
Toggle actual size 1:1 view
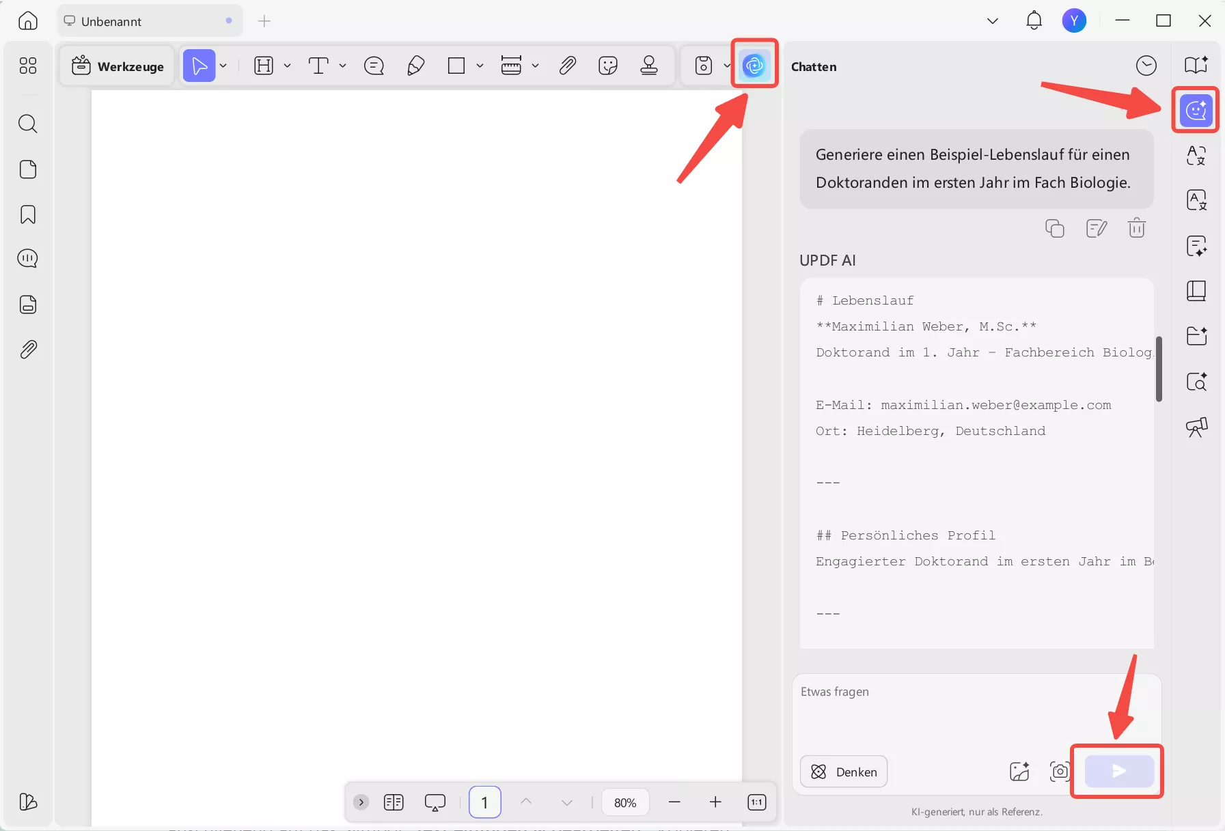757,802
